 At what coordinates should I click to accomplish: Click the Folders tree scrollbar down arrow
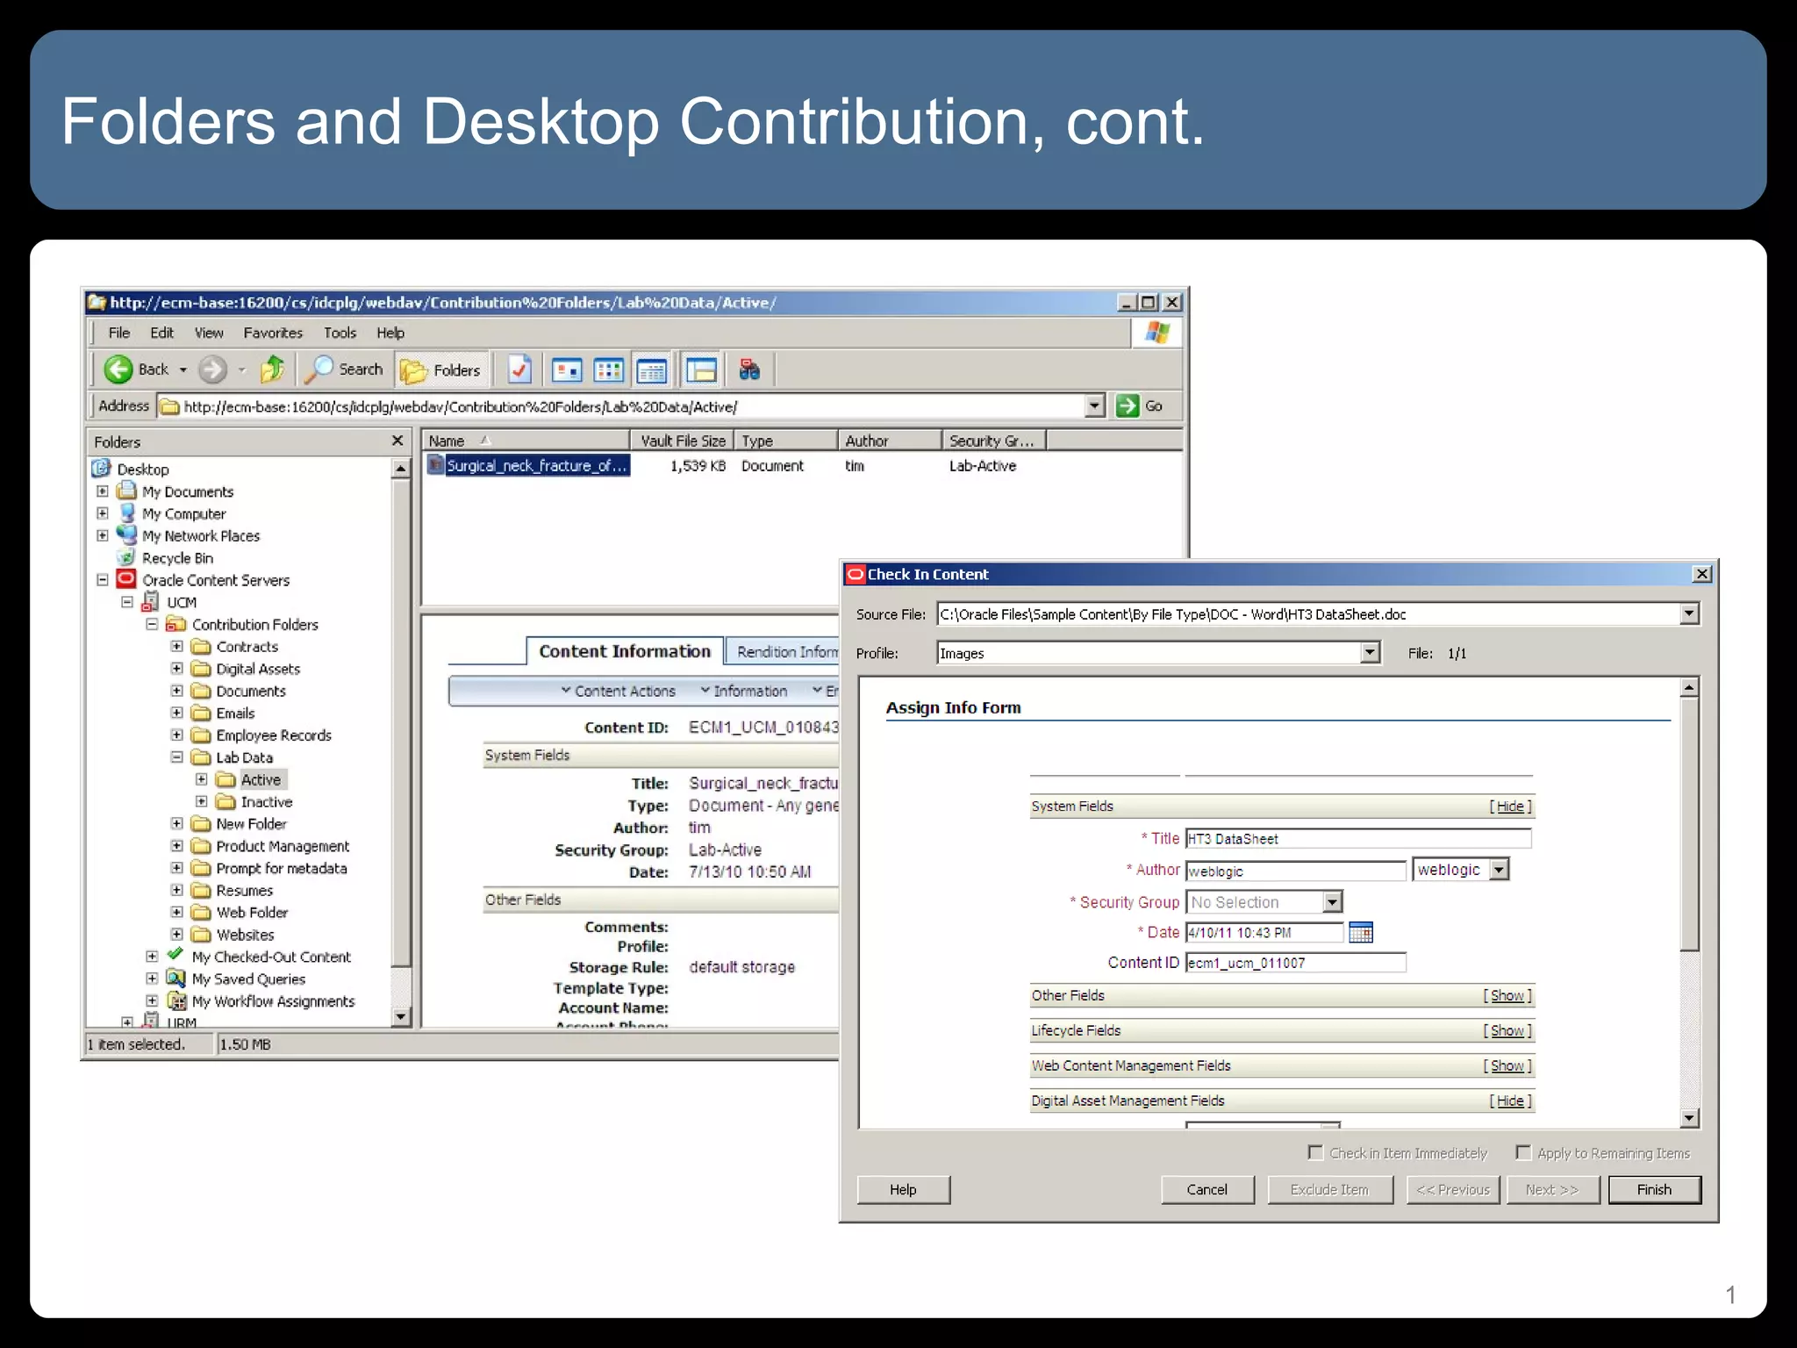pos(400,1016)
